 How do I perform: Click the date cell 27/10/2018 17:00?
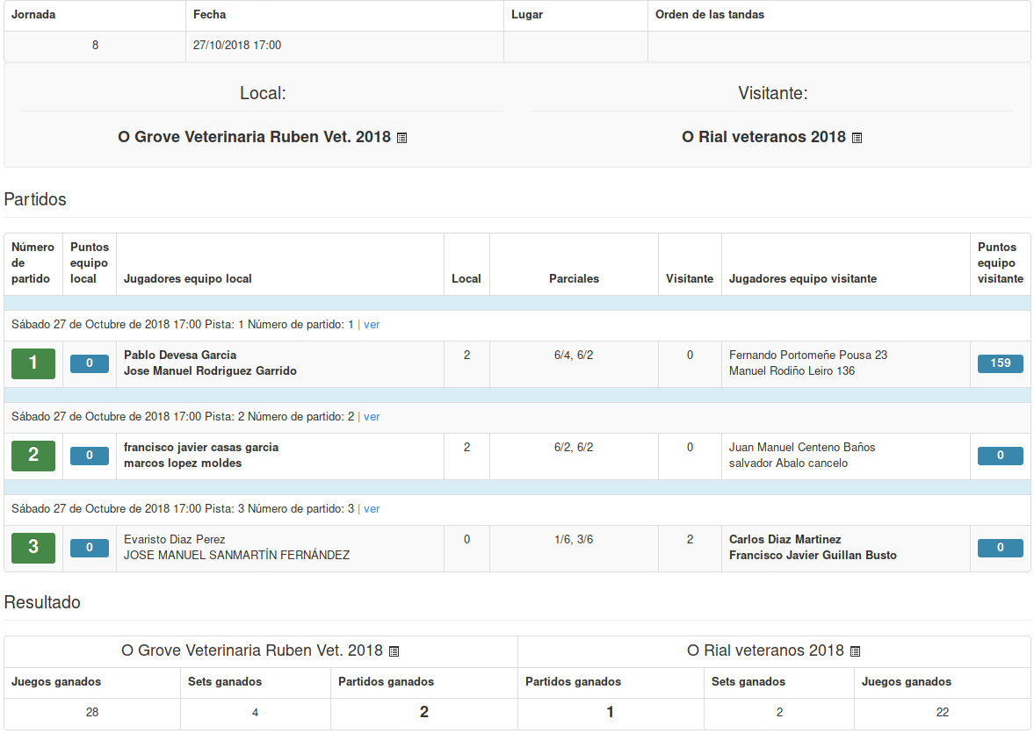coord(237,46)
